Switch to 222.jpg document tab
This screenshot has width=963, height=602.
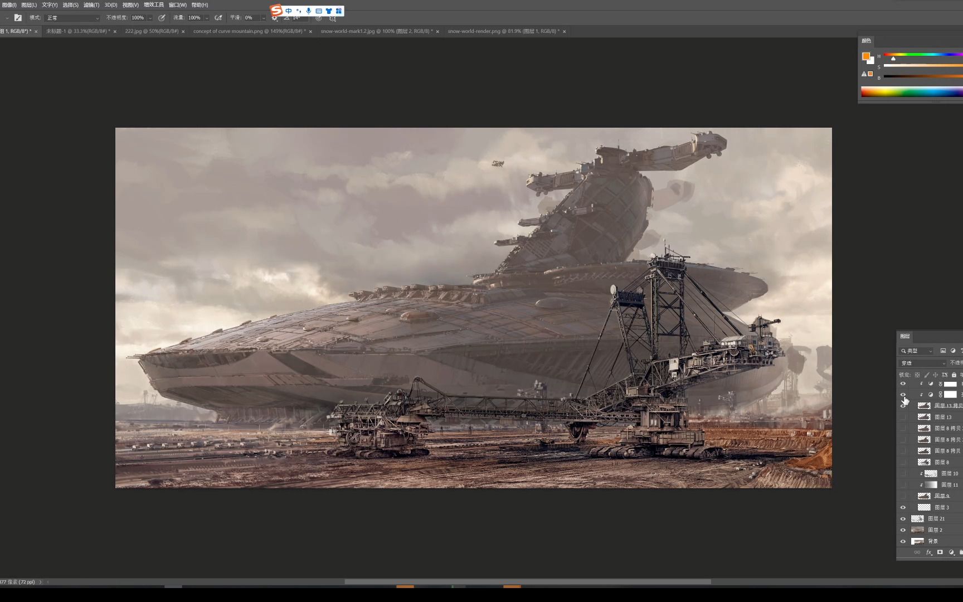[152, 31]
